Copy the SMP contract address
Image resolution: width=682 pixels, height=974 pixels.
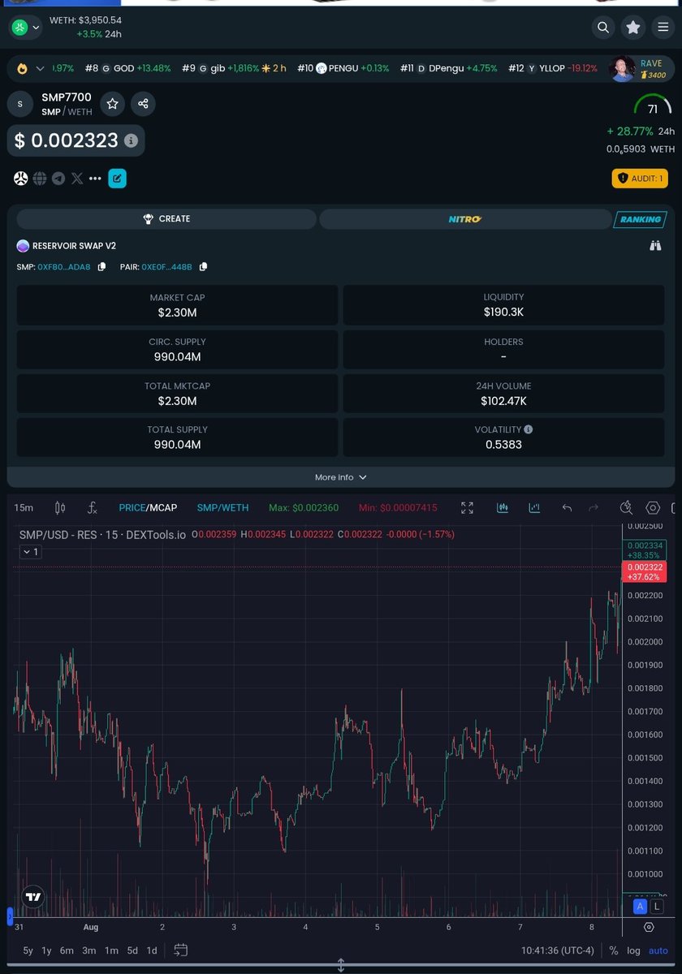click(101, 267)
